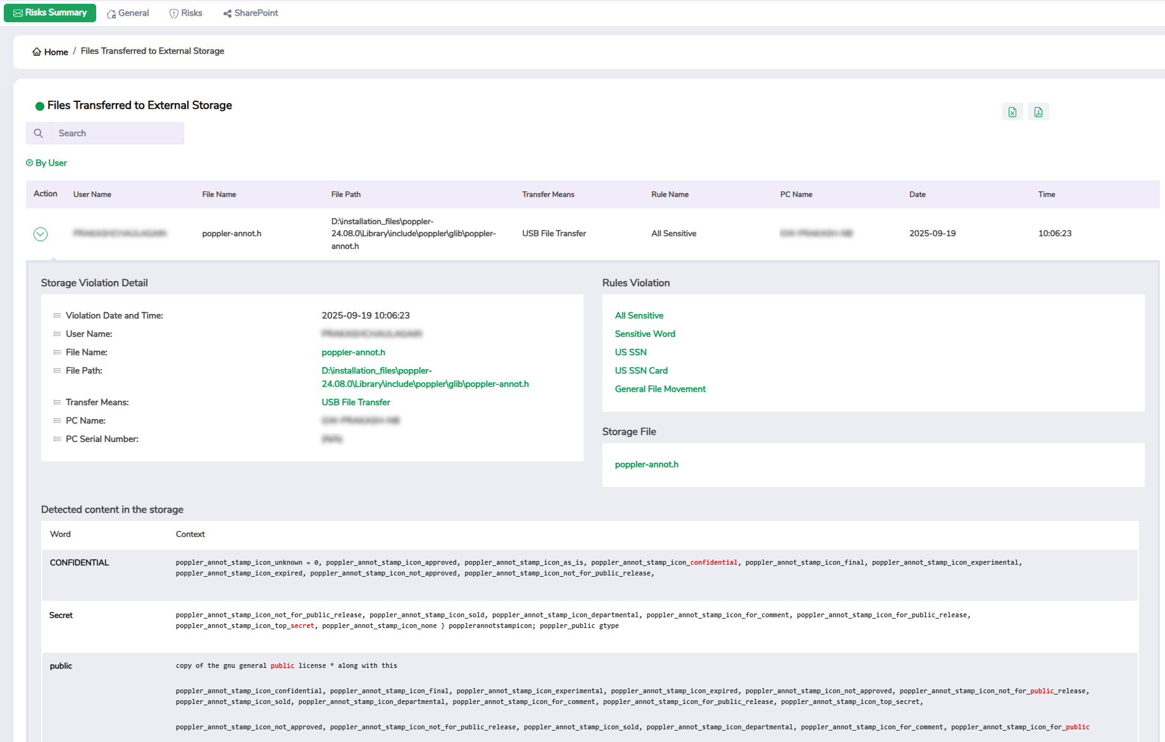This screenshot has height=742, width=1165.
Task: Open the Sensitive Word rule link
Action: pyautogui.click(x=645, y=334)
